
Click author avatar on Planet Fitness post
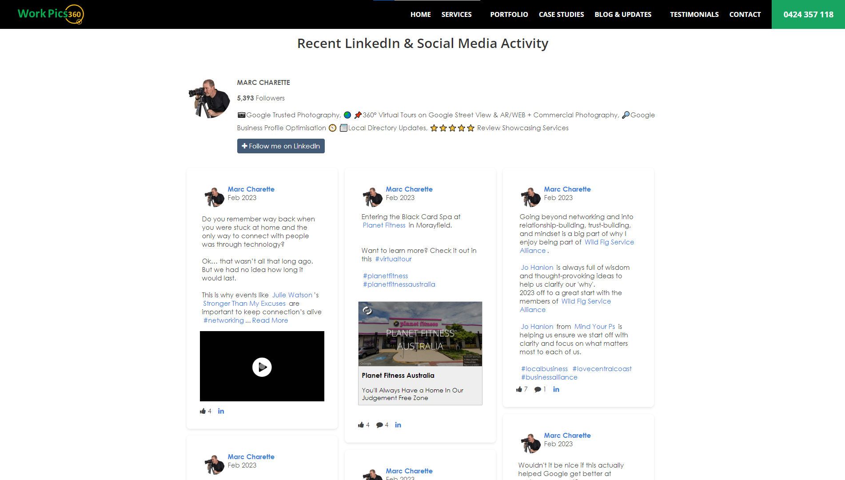[372, 197]
